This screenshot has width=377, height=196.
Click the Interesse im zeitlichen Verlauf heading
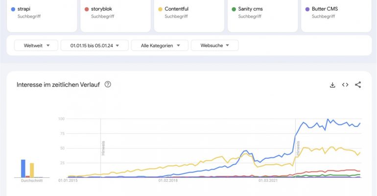click(58, 85)
